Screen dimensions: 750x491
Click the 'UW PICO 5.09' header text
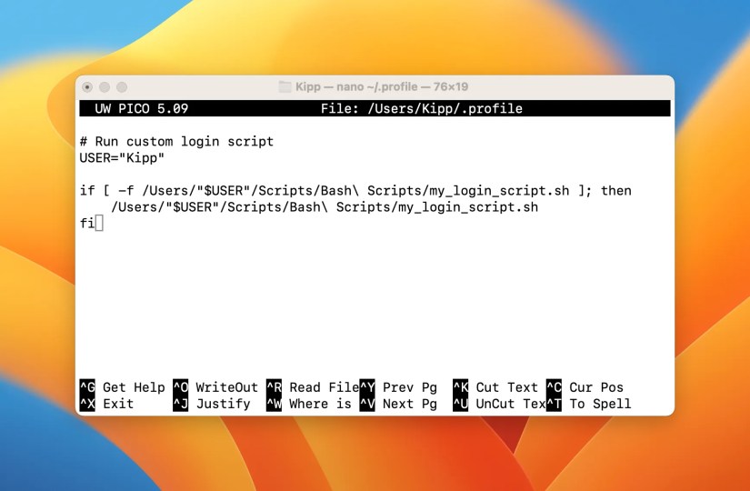142,108
